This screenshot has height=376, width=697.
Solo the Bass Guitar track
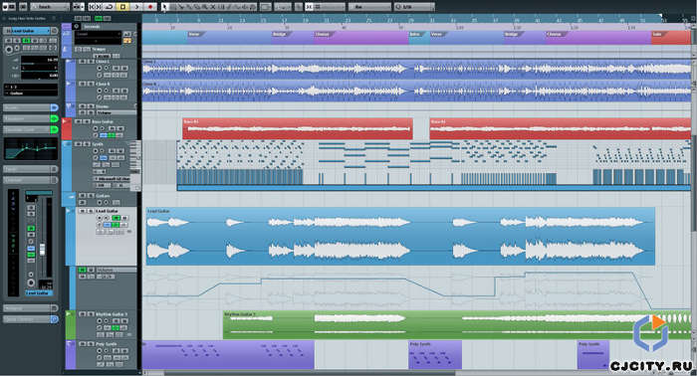pos(87,121)
